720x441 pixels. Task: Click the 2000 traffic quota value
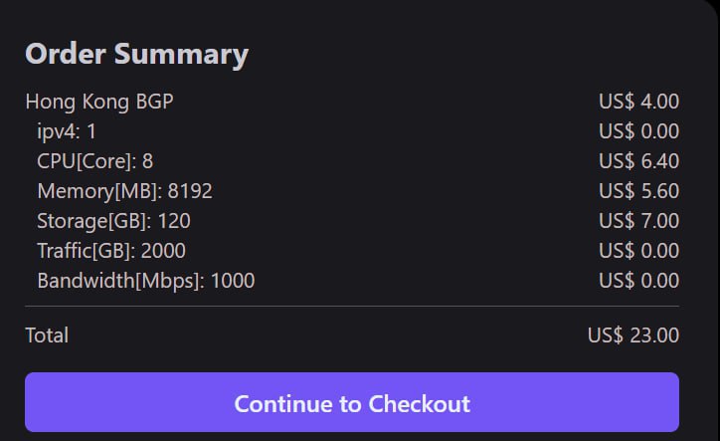(162, 251)
